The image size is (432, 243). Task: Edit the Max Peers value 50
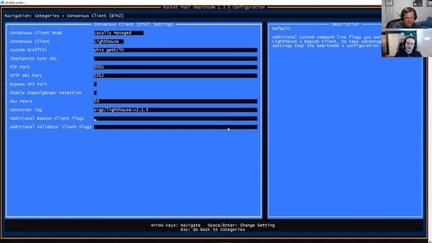tap(175, 101)
